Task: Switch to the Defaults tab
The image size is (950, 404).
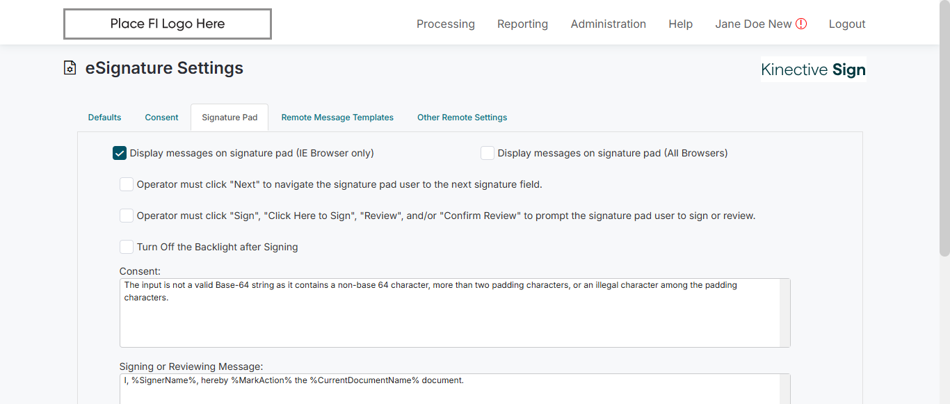Action: (x=105, y=118)
